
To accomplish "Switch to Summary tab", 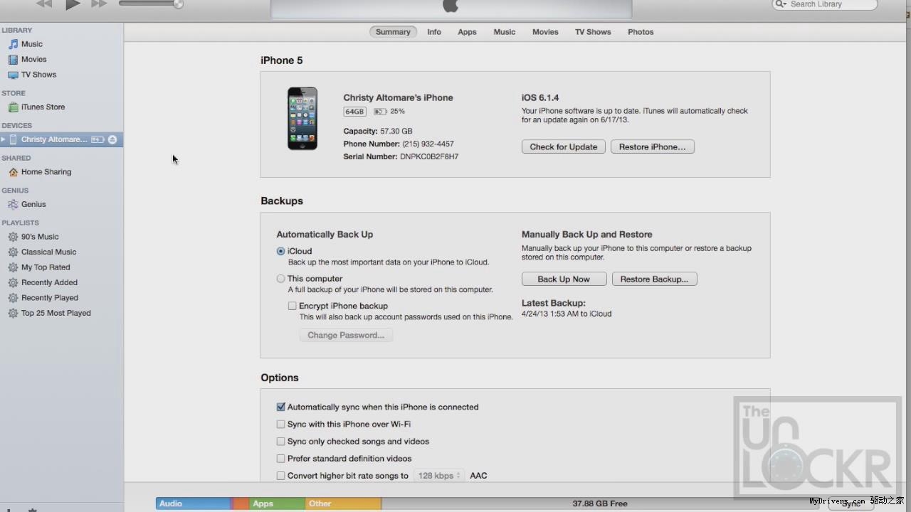I will [x=393, y=32].
